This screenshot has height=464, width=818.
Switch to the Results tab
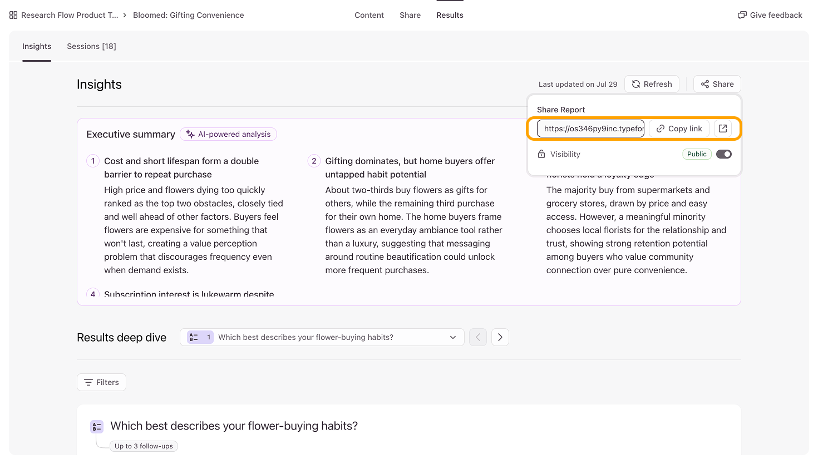pos(450,15)
